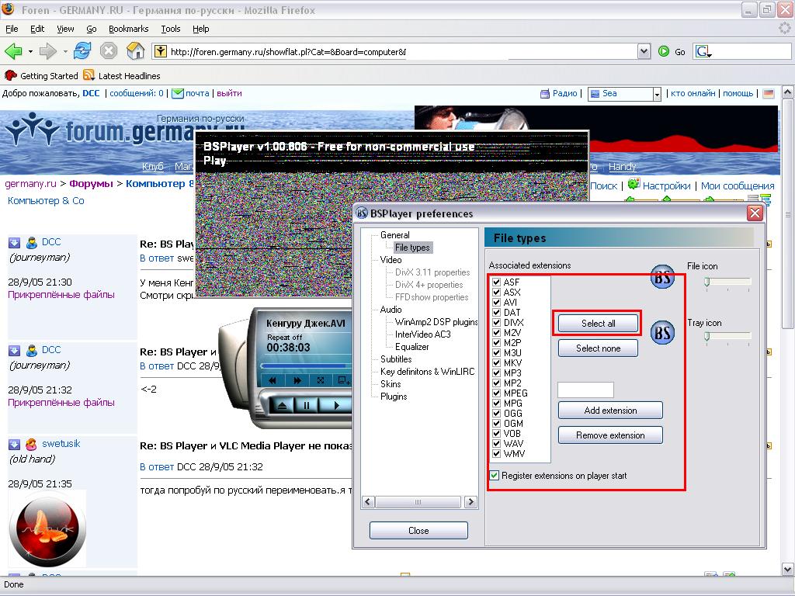The width and height of the screenshot is (795, 596).
Task: Open the View menu in Firefox
Action: pos(65,29)
